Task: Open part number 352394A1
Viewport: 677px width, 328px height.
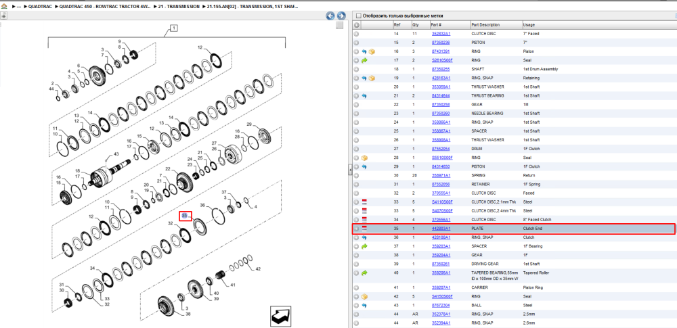Action: click(x=441, y=323)
